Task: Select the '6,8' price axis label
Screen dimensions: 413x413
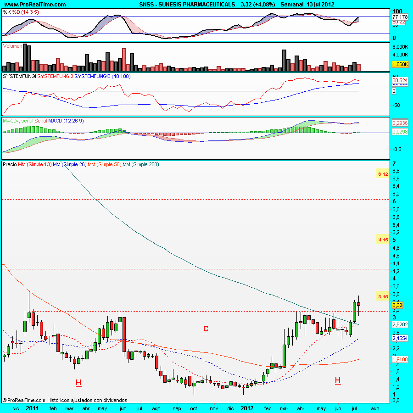Action: coord(396,171)
